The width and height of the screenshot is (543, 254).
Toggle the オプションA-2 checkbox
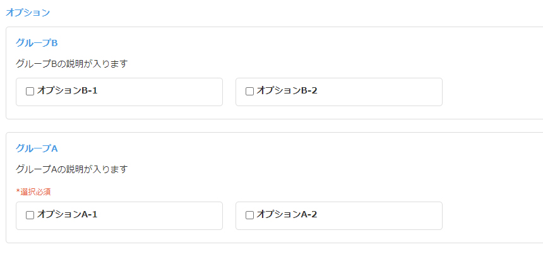click(249, 215)
